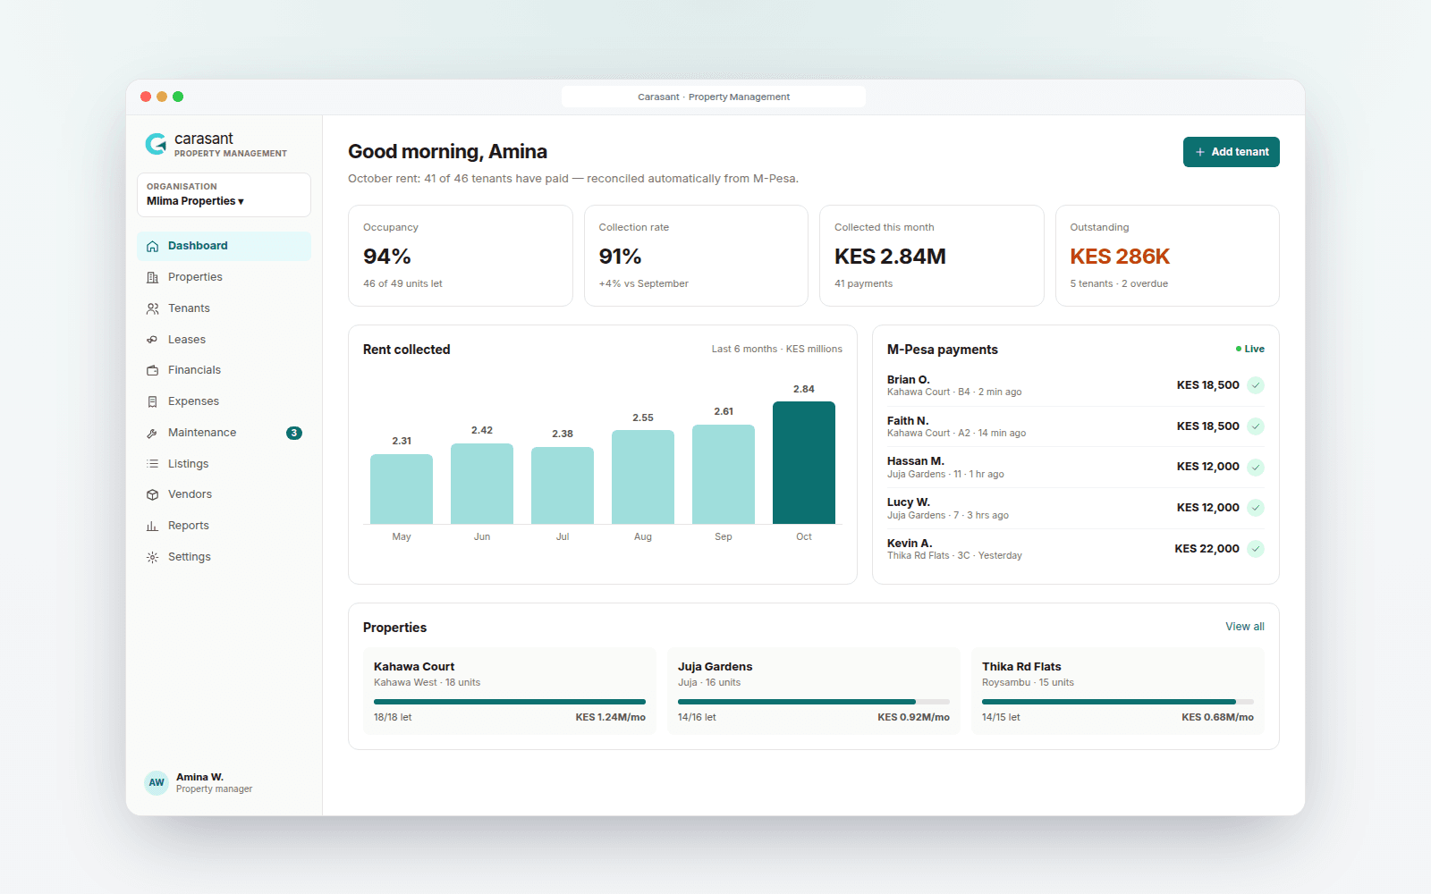Click the Properties building icon
This screenshot has width=1431, height=894.
click(x=152, y=277)
